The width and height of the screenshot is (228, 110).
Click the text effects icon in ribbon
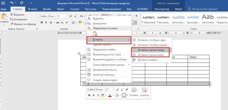(x=73, y=23)
